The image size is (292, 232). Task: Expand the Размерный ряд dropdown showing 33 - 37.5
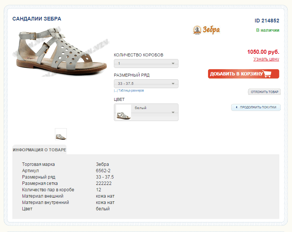[146, 84]
